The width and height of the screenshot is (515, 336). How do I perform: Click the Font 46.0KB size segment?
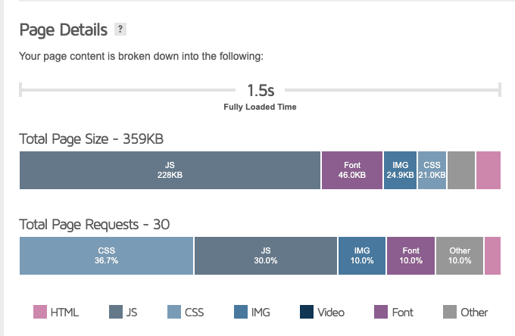tap(352, 170)
